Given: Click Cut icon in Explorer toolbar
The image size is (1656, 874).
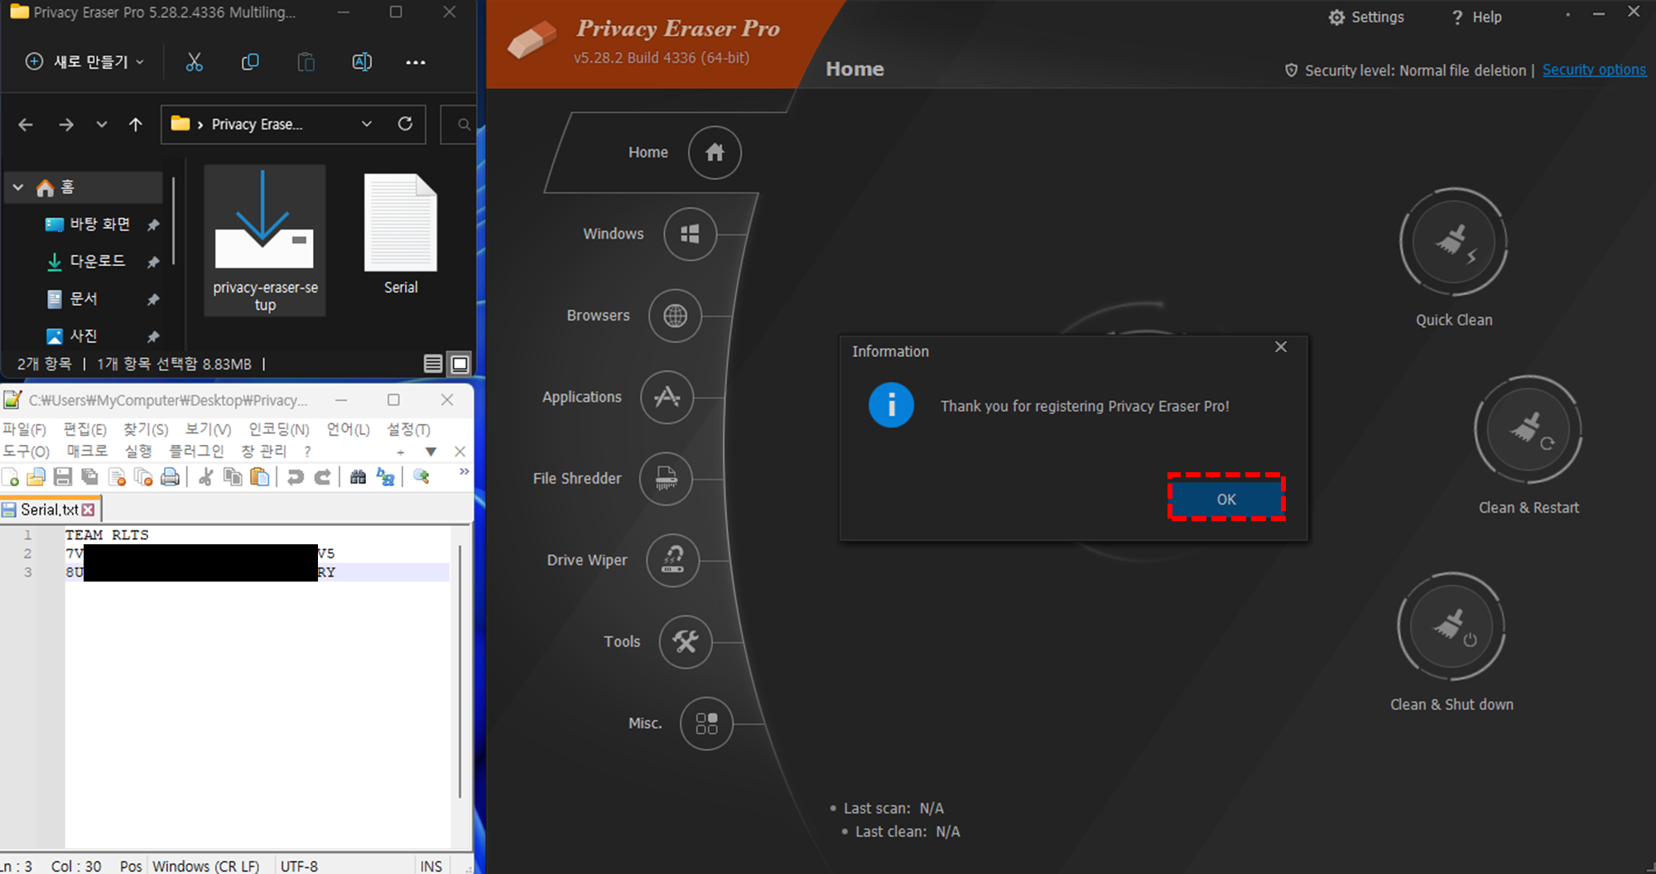Looking at the screenshot, I should 195,62.
